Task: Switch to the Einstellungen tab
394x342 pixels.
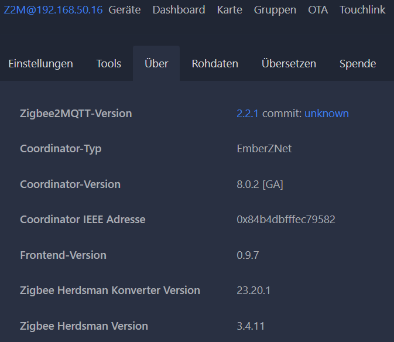Action: click(41, 64)
